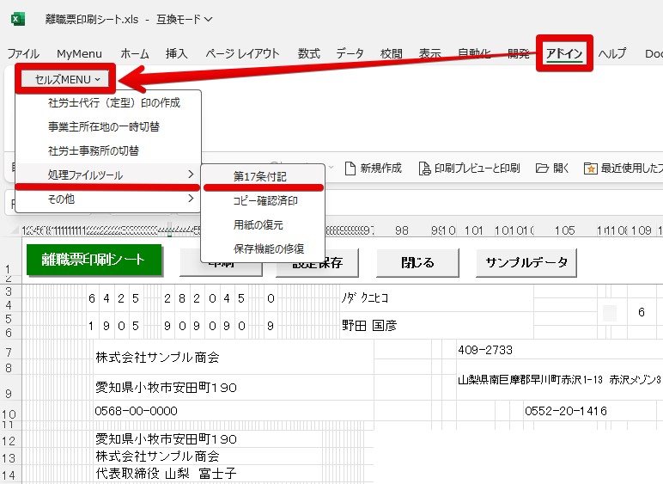Click the green 離職票印刷シート button

(94, 260)
